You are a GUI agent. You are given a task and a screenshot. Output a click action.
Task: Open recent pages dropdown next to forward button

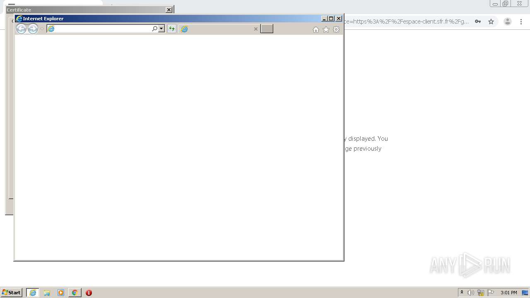pyautogui.click(x=42, y=29)
